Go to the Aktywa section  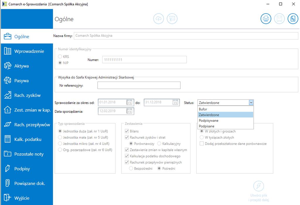click(x=27, y=66)
